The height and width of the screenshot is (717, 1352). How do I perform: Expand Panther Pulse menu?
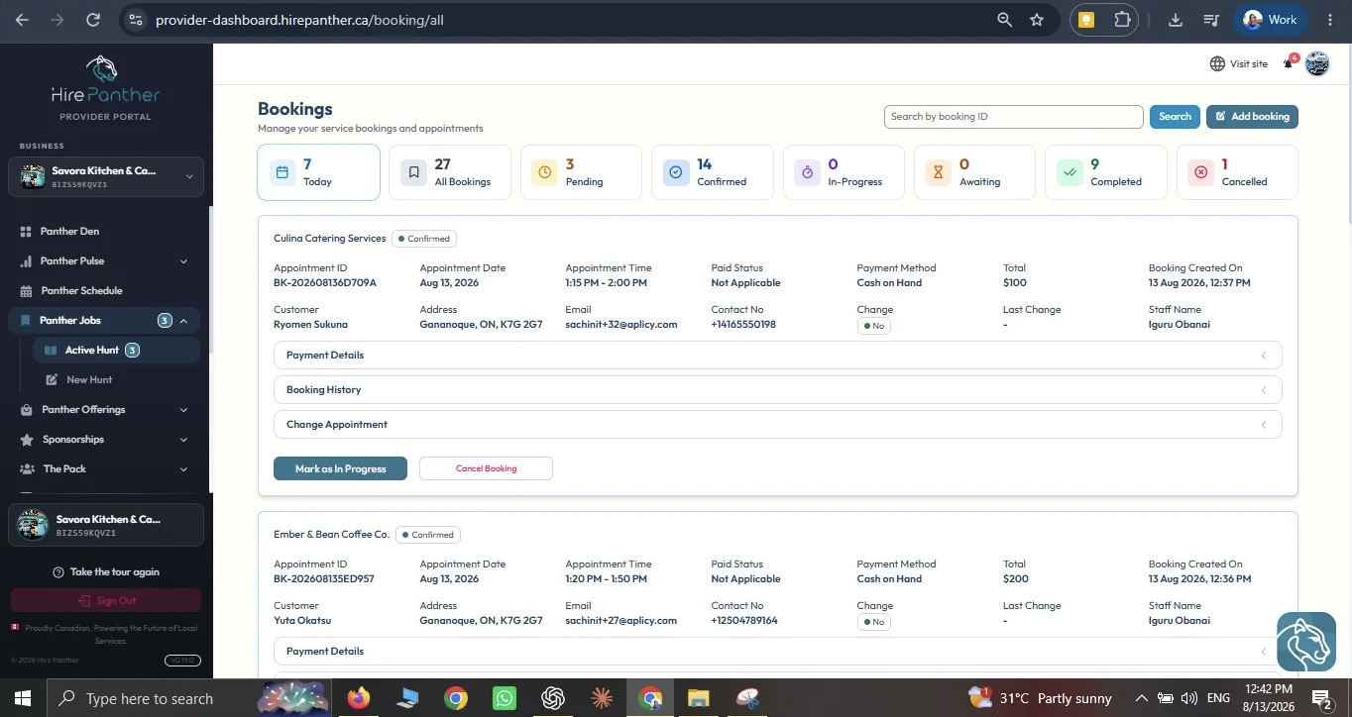[x=103, y=260]
